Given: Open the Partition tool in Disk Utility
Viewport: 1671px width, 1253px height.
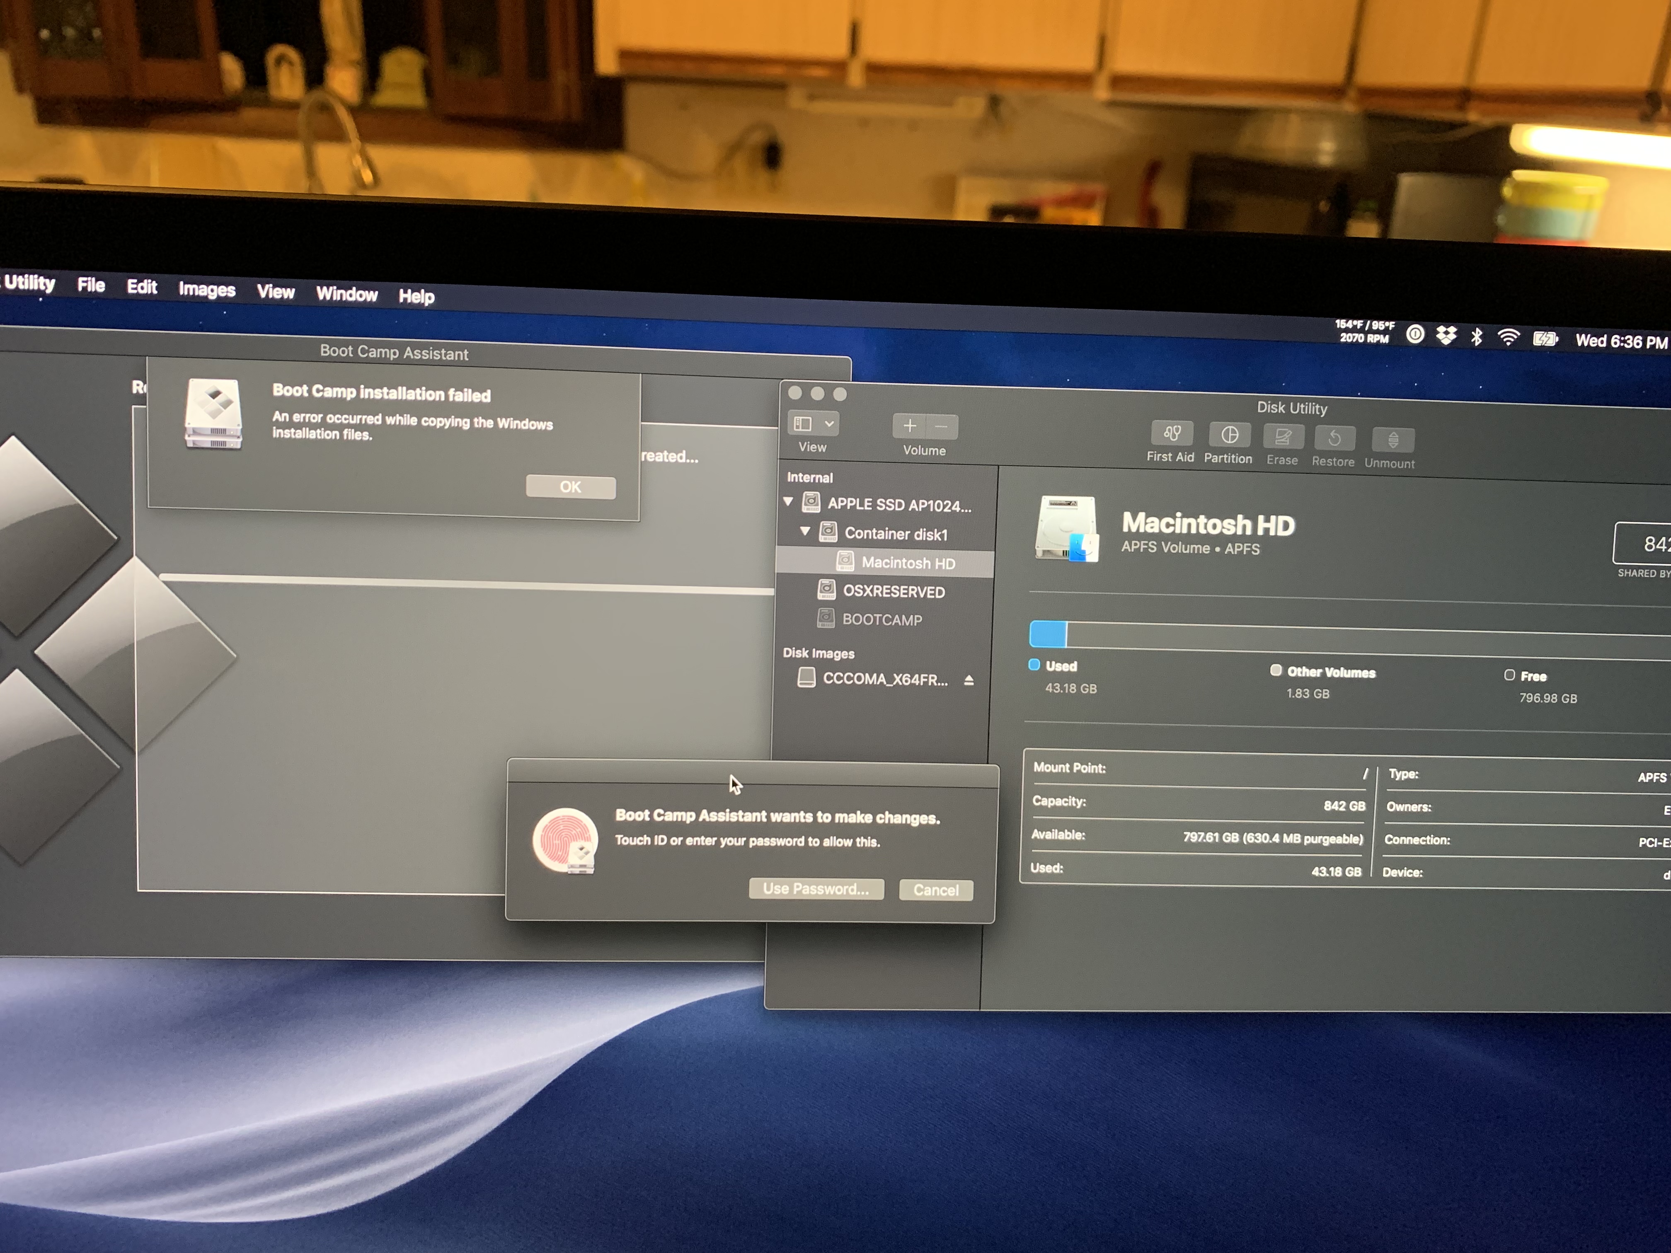Looking at the screenshot, I should click(1229, 436).
